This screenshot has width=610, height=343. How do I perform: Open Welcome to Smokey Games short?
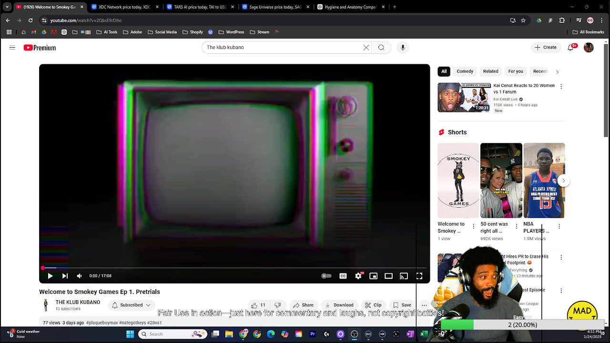click(x=458, y=181)
